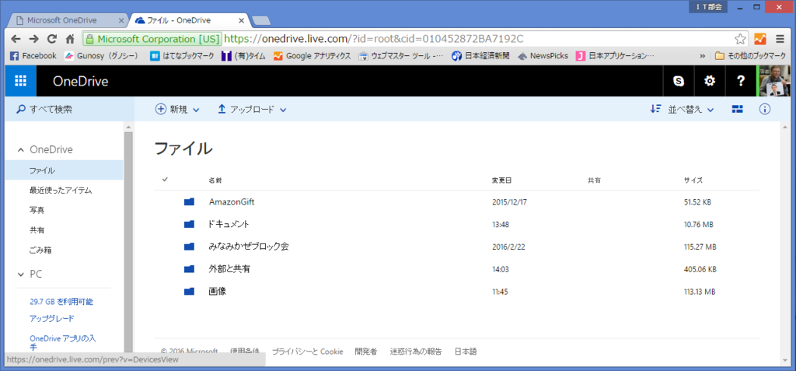
Task: Open the account profile picture
Action: 774,82
